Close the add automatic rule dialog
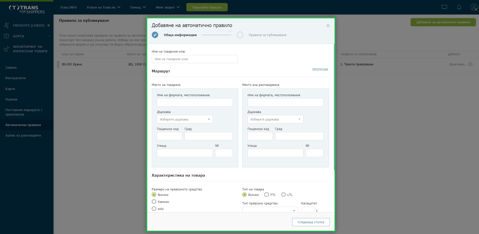The width and height of the screenshot is (479, 234). point(328,26)
